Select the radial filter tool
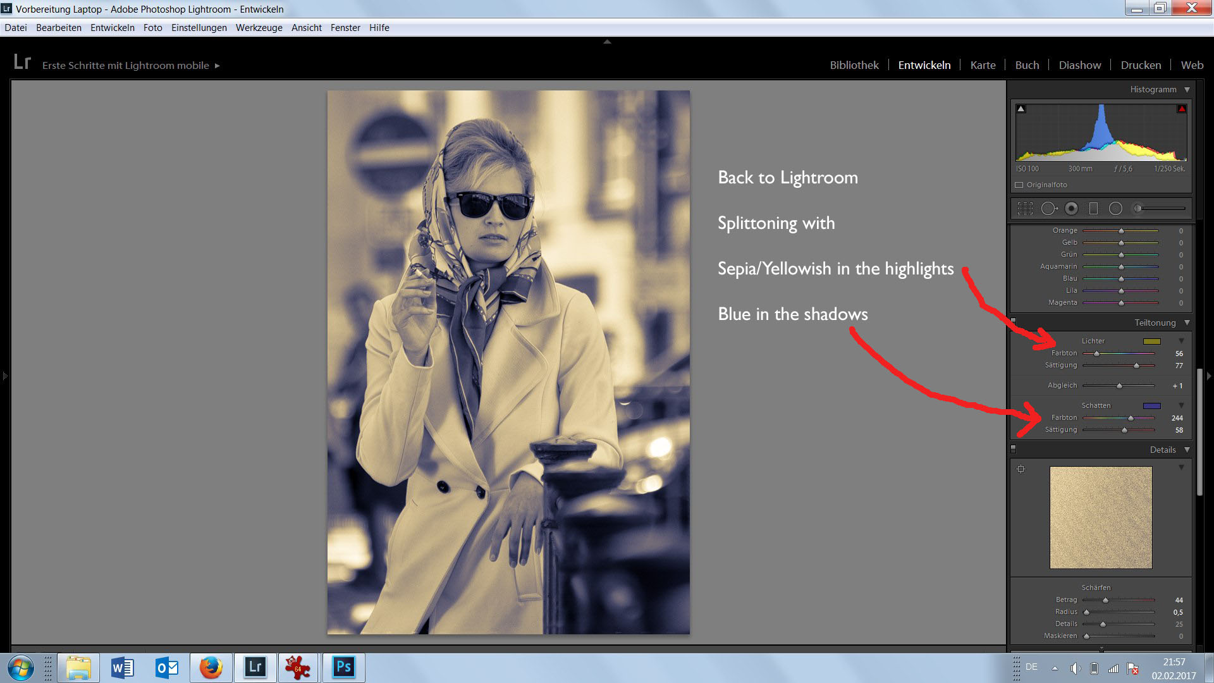Viewport: 1214px width, 683px height. point(1115,208)
